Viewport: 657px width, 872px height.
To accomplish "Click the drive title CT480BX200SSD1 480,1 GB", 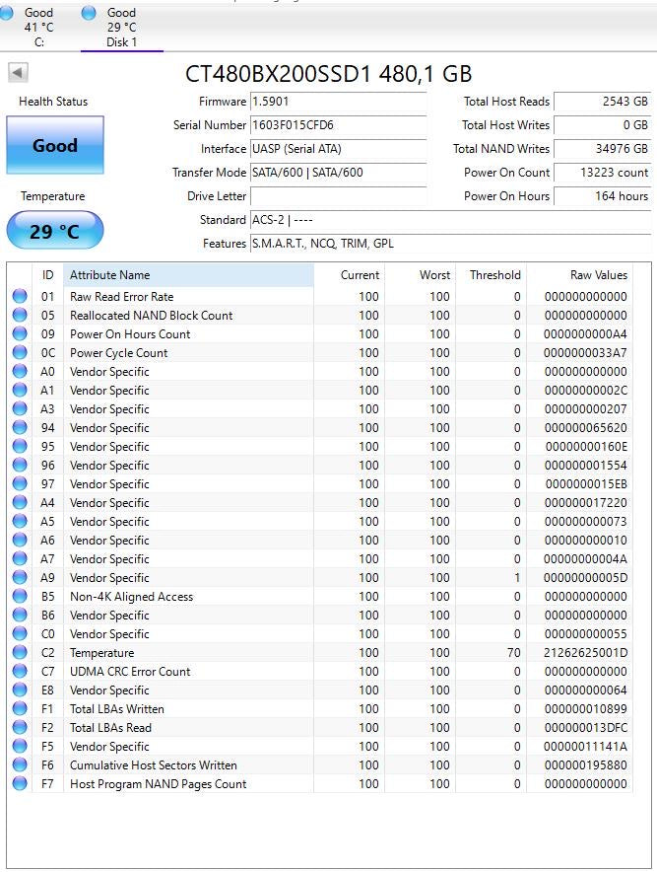I will point(328,74).
